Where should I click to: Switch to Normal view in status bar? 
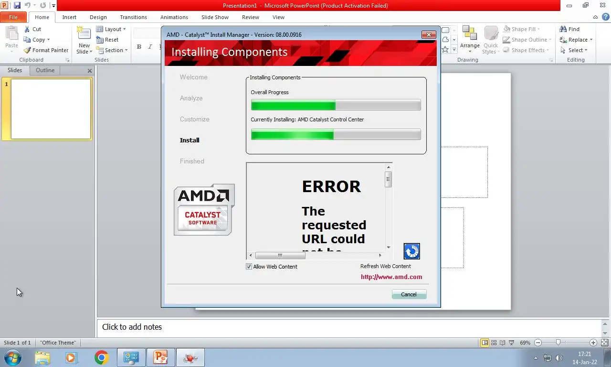[x=485, y=343]
